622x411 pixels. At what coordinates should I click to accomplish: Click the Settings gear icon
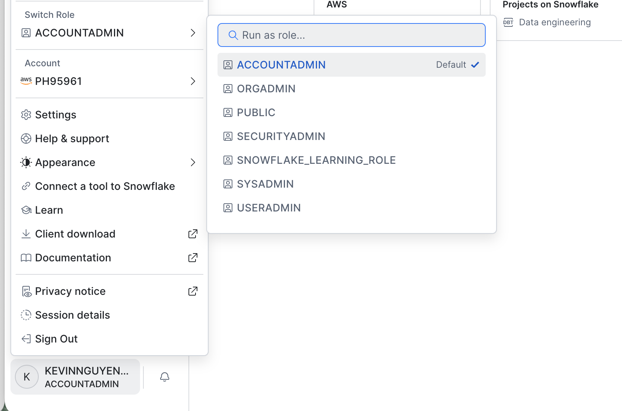pos(26,115)
